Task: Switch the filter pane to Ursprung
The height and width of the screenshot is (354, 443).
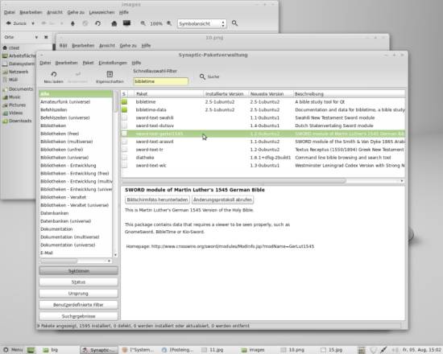Action: tap(79, 294)
